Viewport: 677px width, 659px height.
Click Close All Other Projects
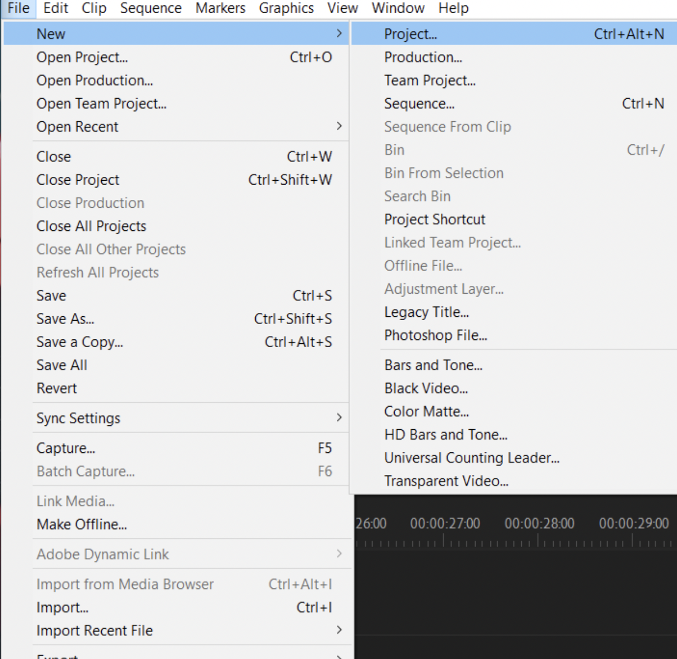pyautogui.click(x=176, y=249)
